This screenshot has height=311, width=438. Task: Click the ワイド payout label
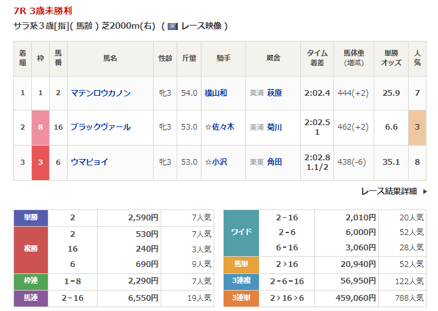tap(241, 233)
